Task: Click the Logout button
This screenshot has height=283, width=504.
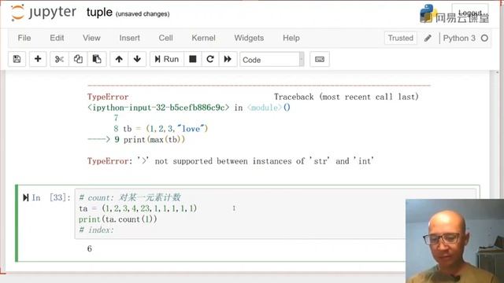Action: coord(470,13)
